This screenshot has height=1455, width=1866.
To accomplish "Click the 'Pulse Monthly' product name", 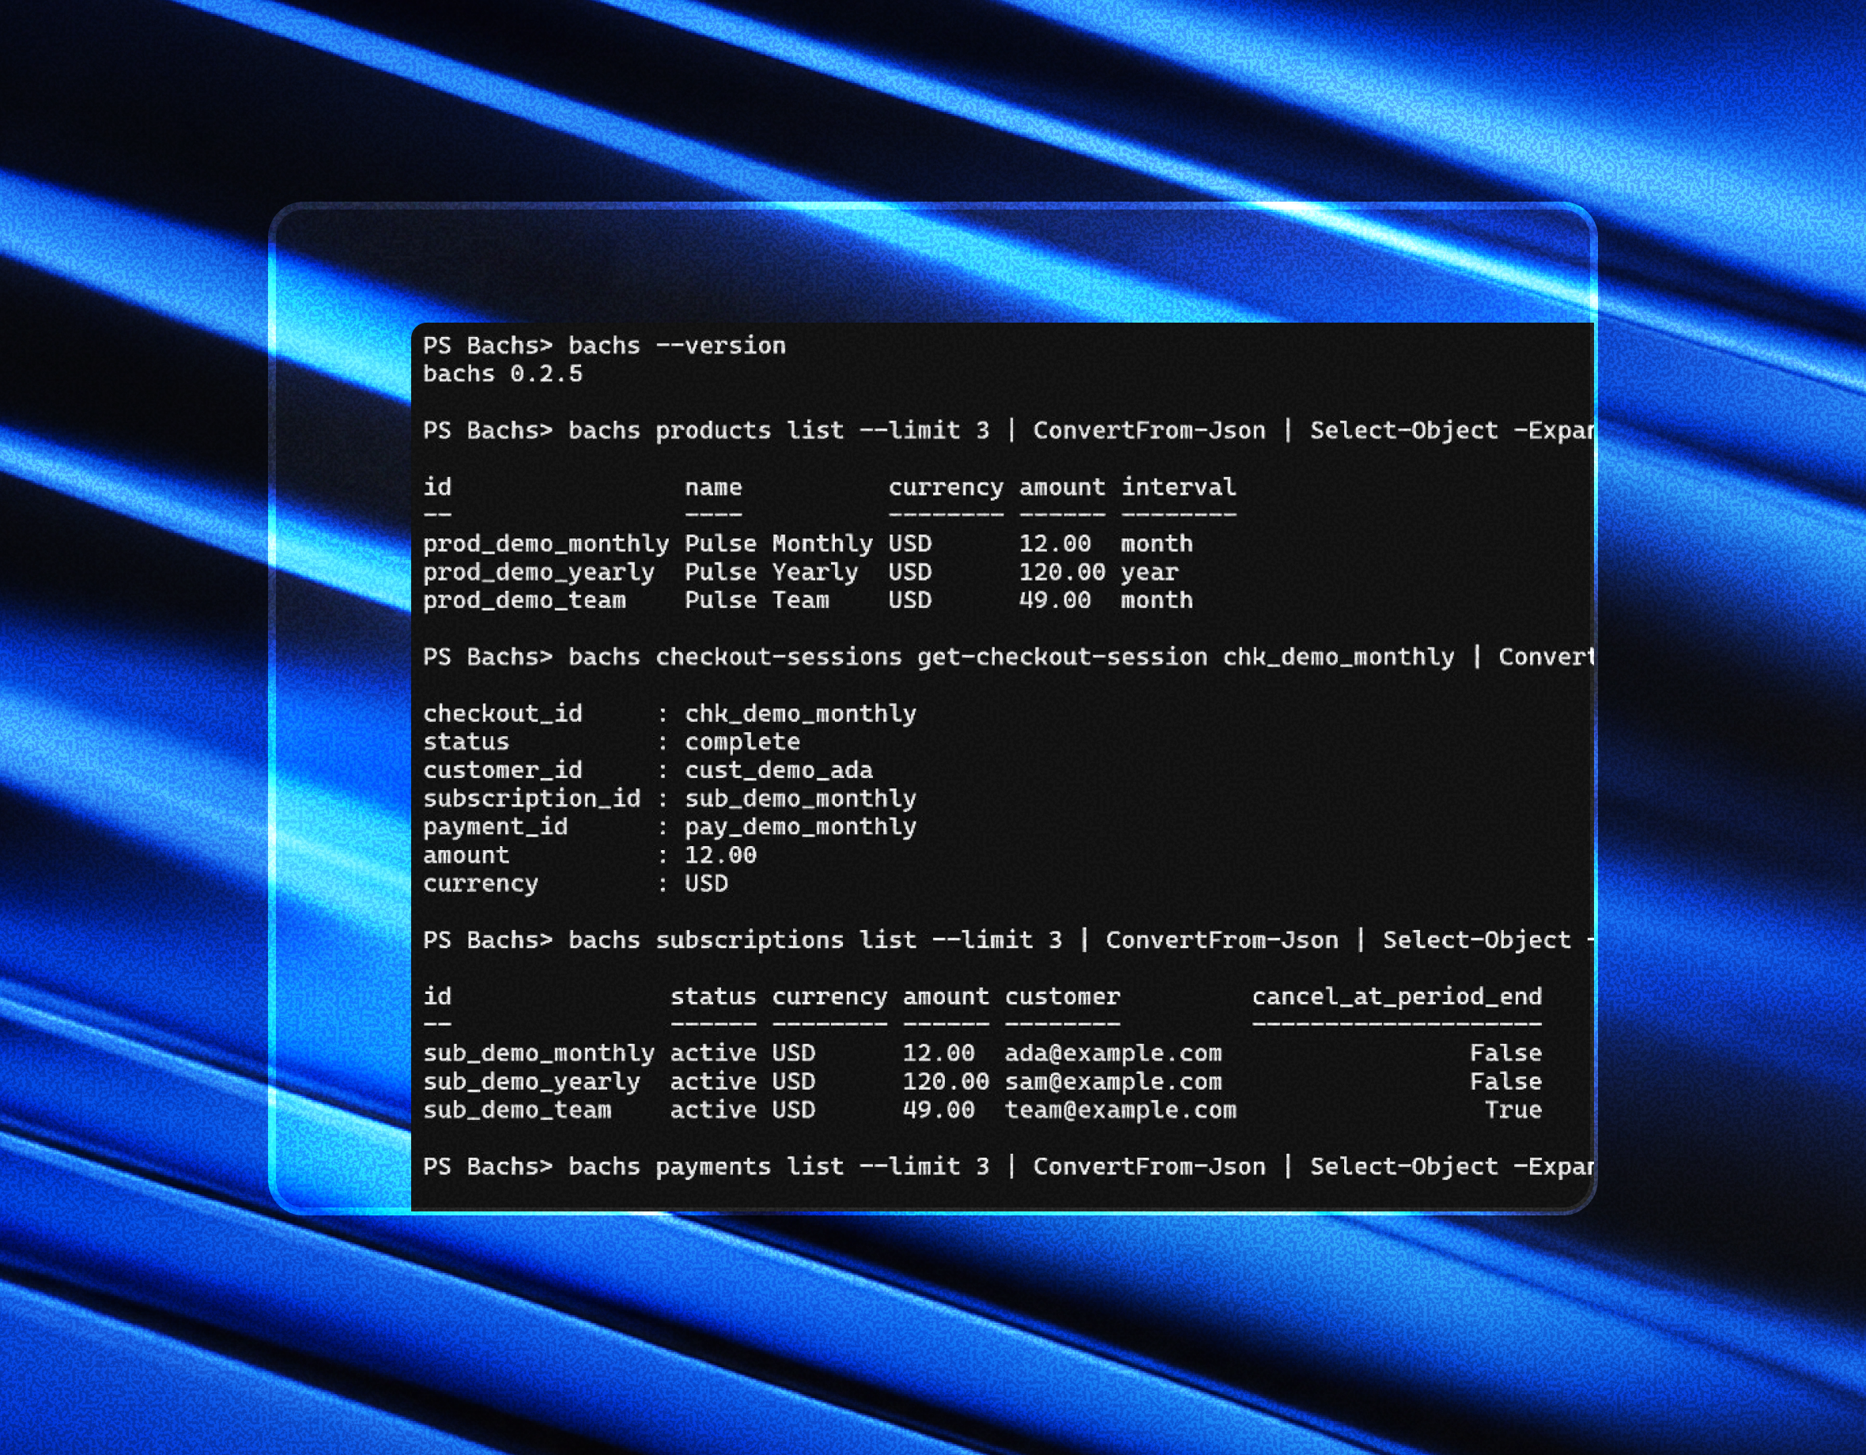I will pyautogui.click(x=778, y=544).
